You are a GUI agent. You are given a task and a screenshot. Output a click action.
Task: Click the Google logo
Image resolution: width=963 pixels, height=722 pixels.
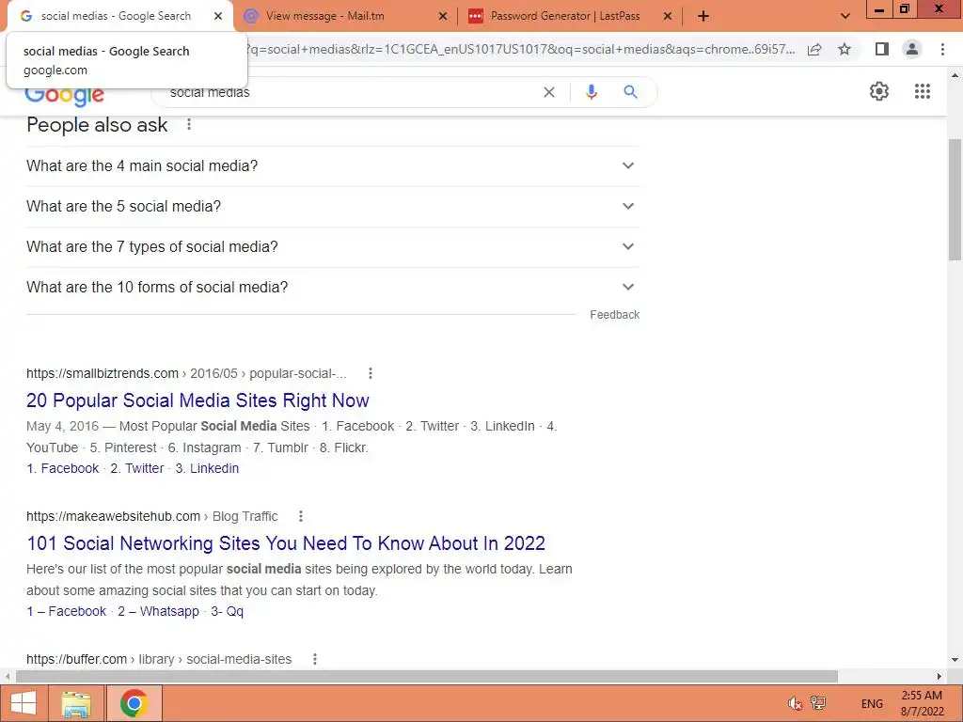tap(65, 97)
